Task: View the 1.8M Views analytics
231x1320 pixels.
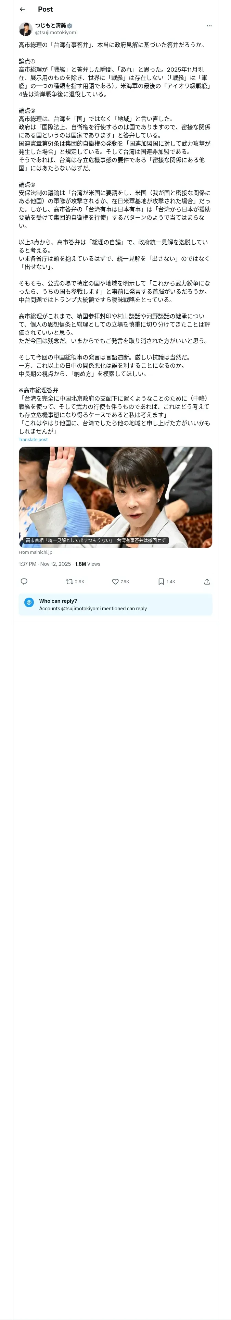Action: click(88, 564)
